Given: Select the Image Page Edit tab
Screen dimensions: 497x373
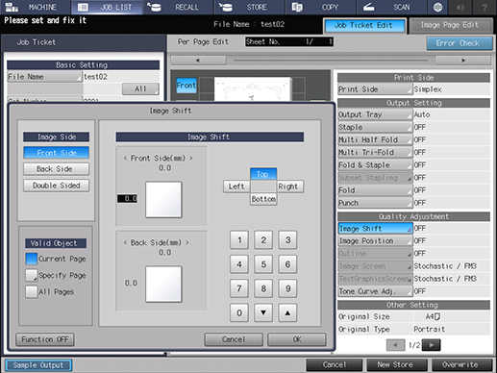Looking at the screenshot, I should point(451,25).
